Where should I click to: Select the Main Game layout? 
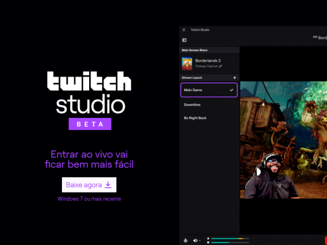[x=209, y=90]
